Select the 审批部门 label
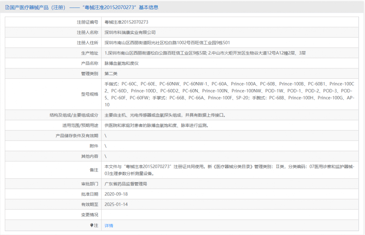Image resolution: width=365 pixels, height=235 pixels. click(x=90, y=184)
